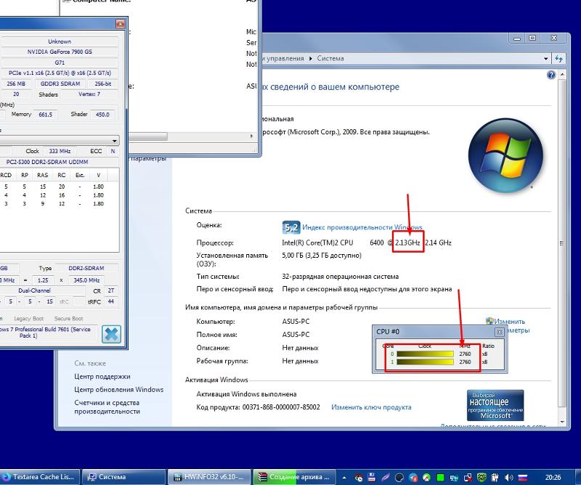Click the 256-bit bus width field
The width and height of the screenshot is (581, 485).
coord(102,83)
